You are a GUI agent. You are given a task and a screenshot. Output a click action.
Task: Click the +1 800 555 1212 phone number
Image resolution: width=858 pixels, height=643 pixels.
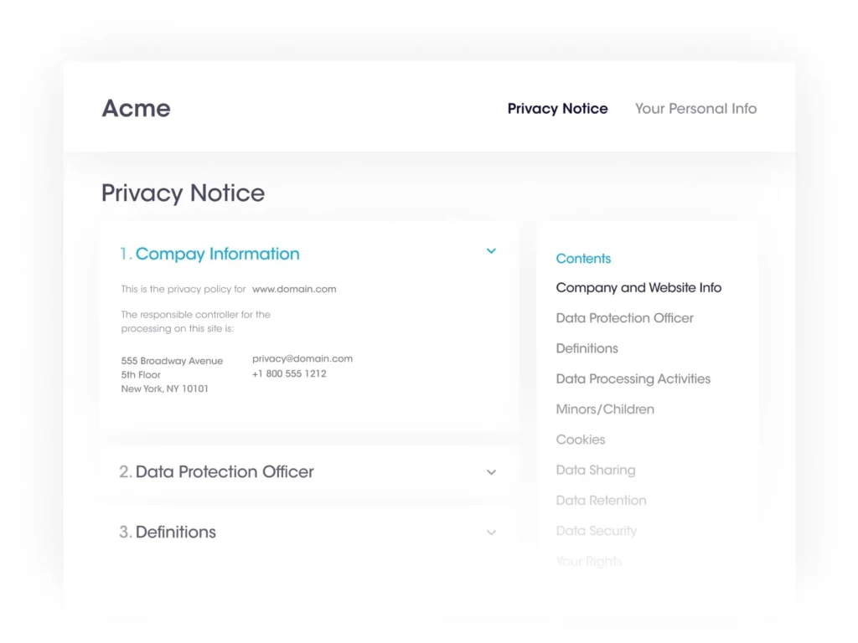pos(289,373)
